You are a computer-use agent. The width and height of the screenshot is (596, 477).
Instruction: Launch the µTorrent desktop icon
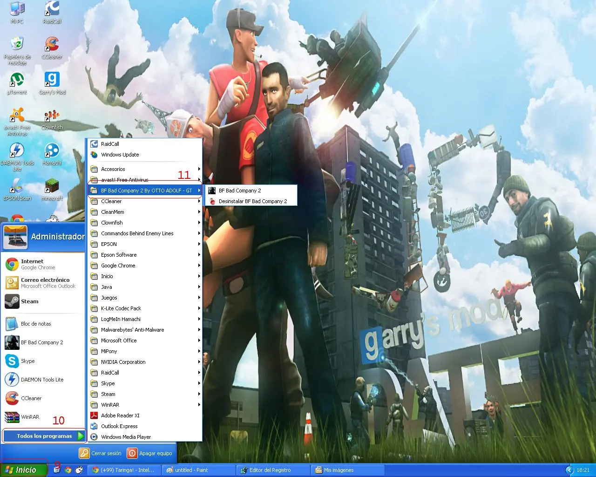click(17, 83)
